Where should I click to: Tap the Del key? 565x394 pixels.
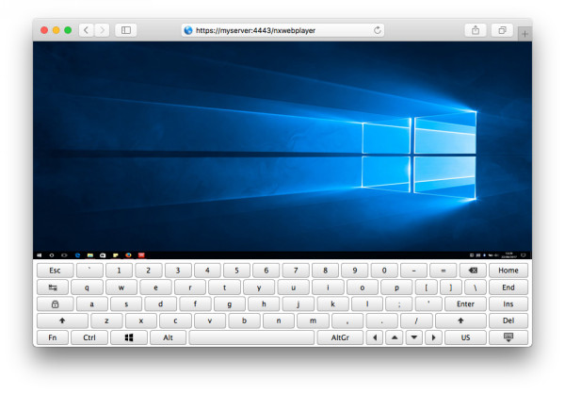508,320
